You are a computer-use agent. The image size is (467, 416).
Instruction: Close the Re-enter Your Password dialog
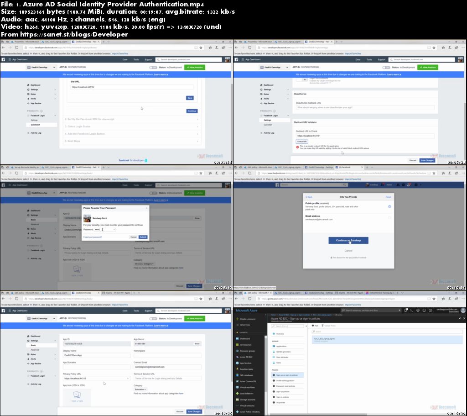coord(146,208)
